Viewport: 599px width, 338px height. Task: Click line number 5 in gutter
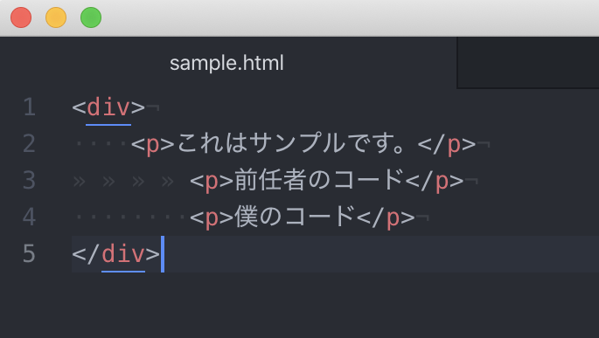click(30, 253)
